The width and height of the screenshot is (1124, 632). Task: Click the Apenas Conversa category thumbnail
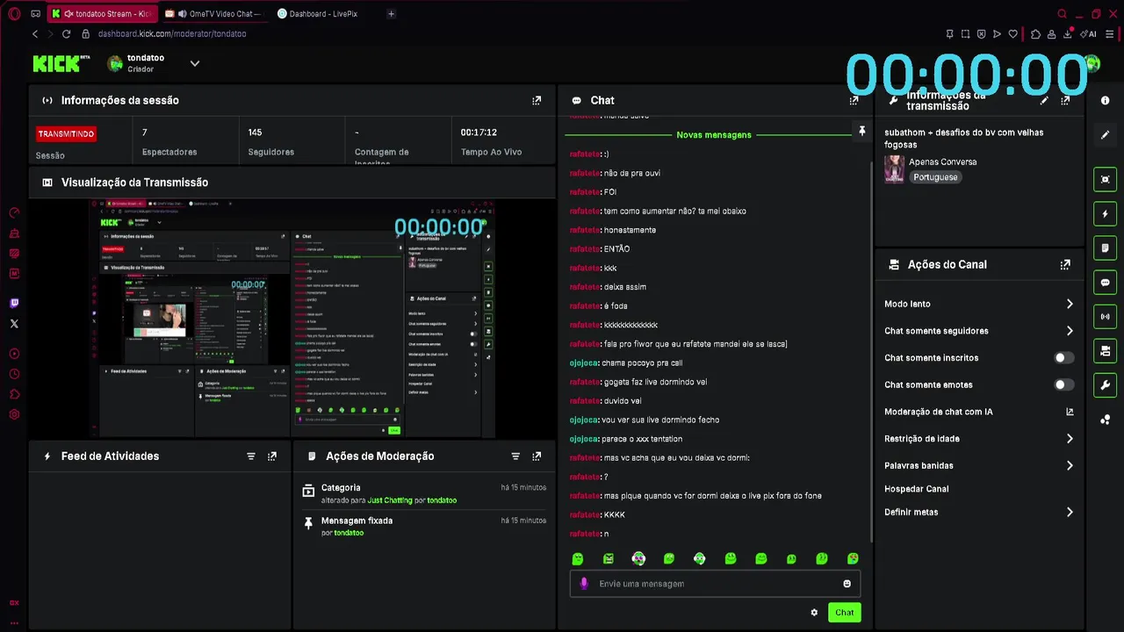(895, 169)
